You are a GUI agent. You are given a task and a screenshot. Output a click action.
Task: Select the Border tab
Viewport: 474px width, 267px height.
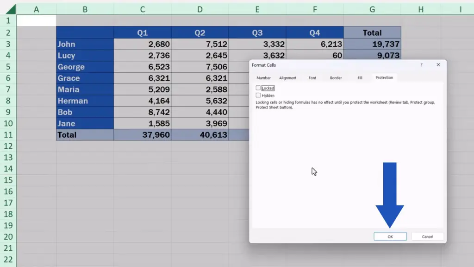point(336,78)
